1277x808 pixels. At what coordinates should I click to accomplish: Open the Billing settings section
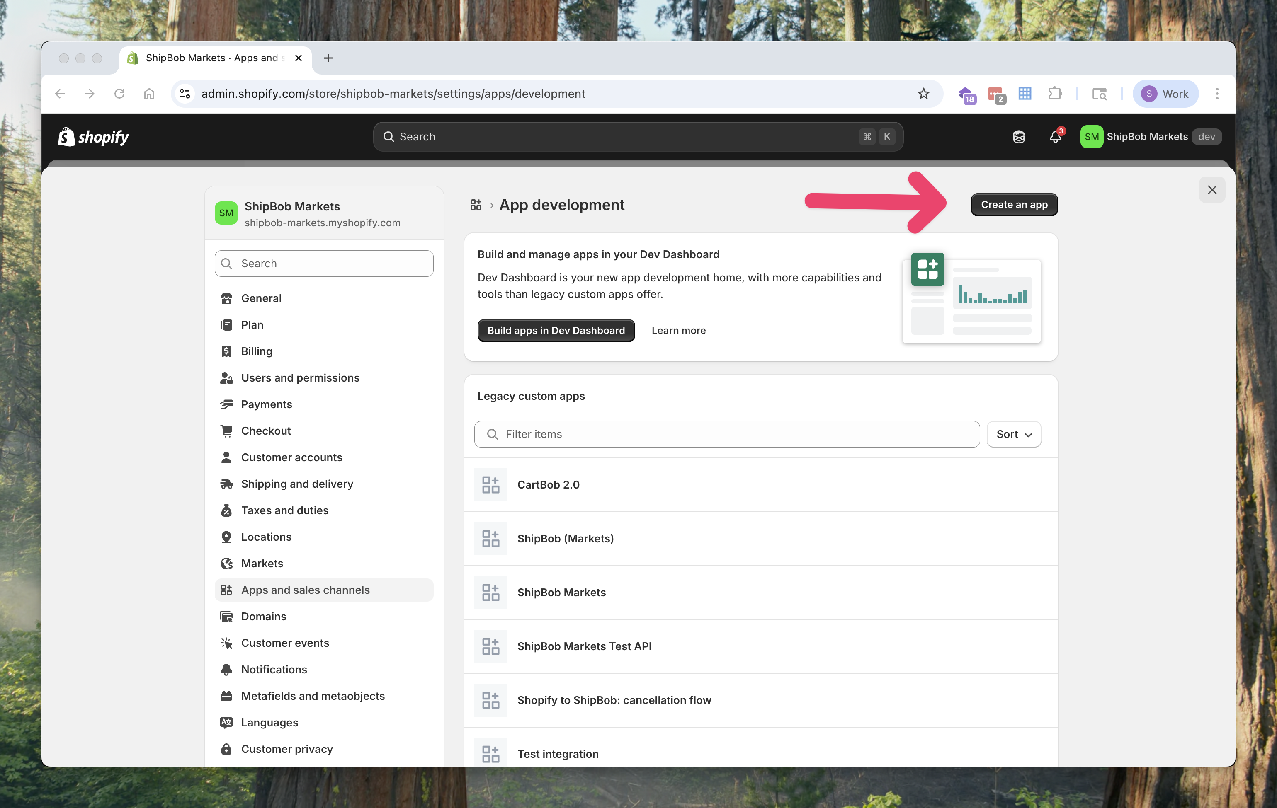(257, 351)
